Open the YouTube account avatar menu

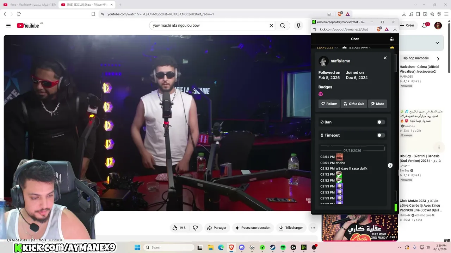(438, 25)
